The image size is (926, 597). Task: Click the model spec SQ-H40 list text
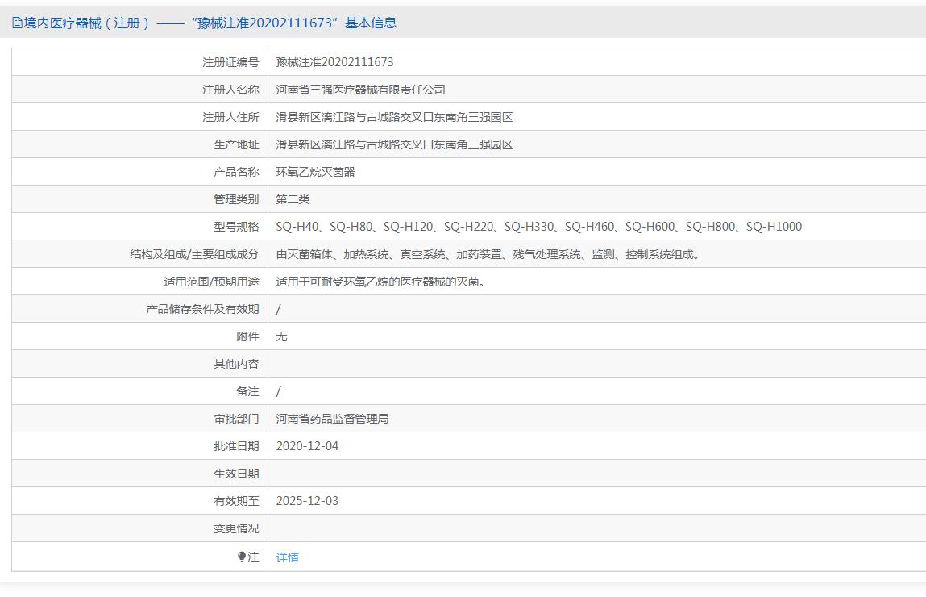[538, 227]
